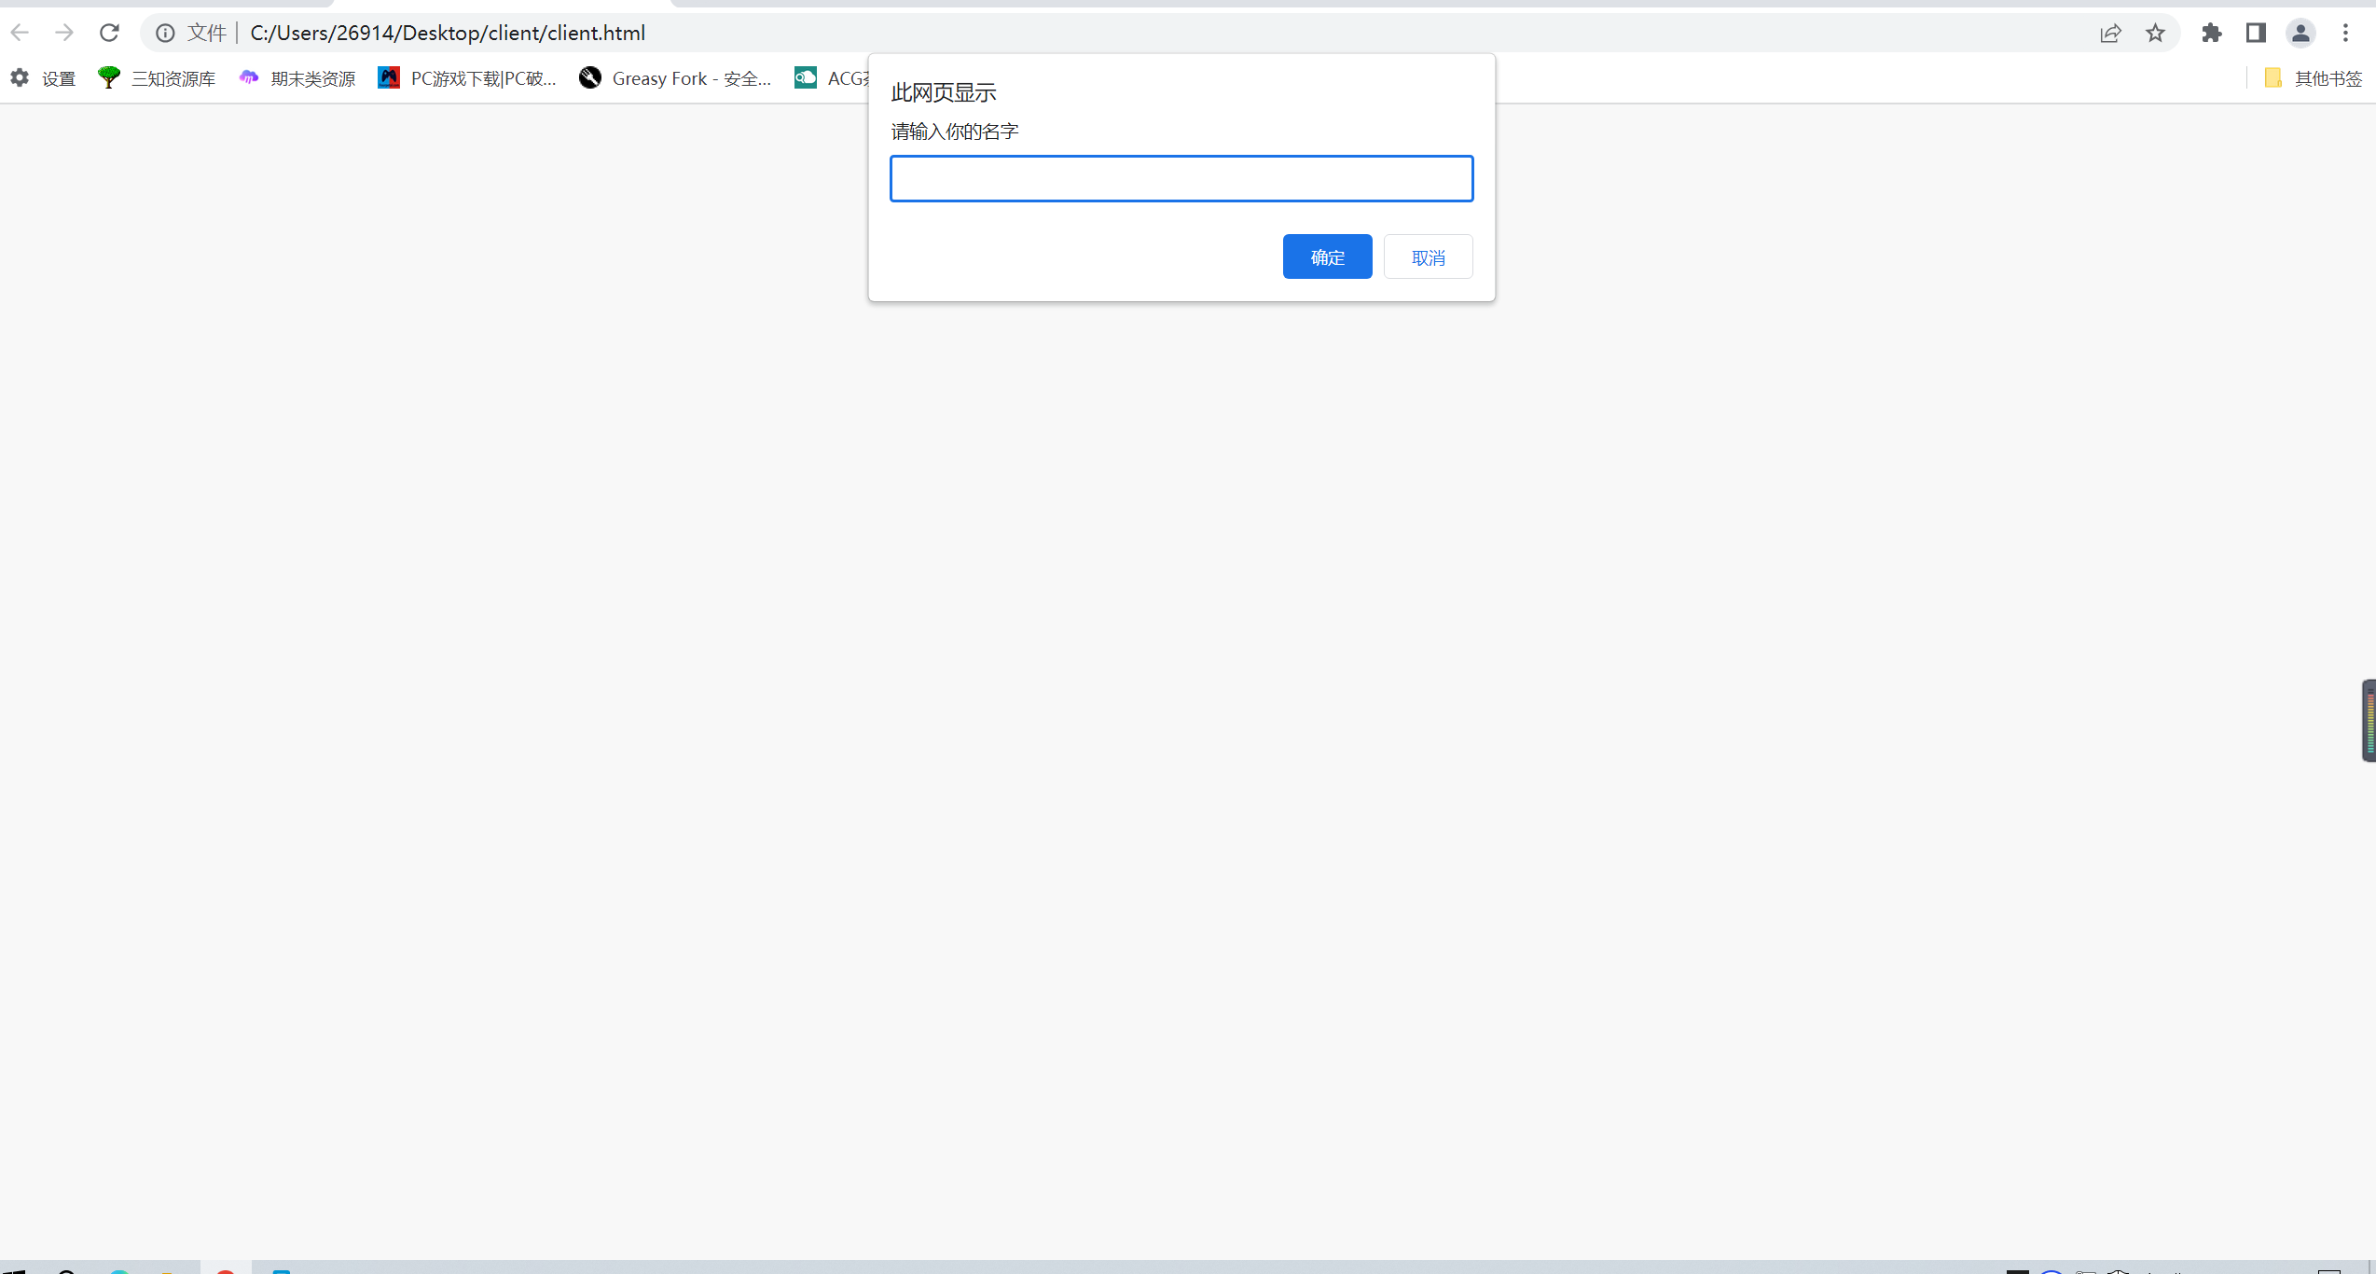Click the share page icon
This screenshot has height=1274, width=2376.
(x=2110, y=33)
